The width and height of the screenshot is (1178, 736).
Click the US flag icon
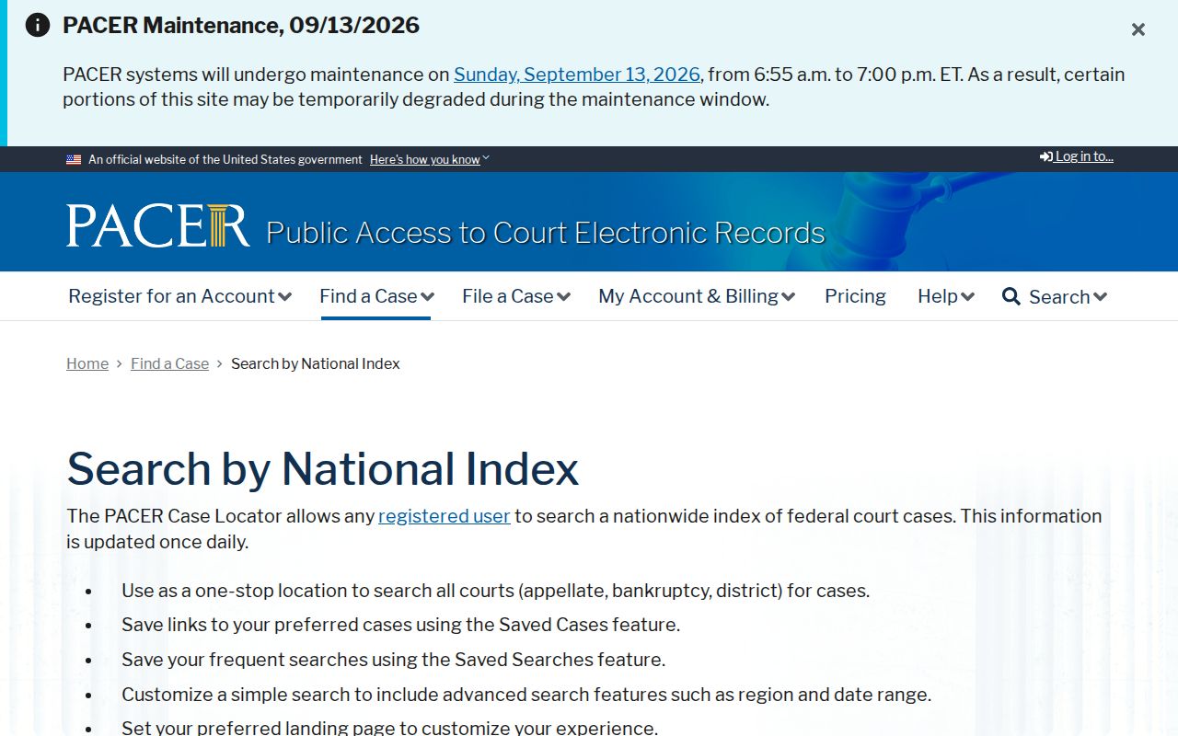coord(74,159)
